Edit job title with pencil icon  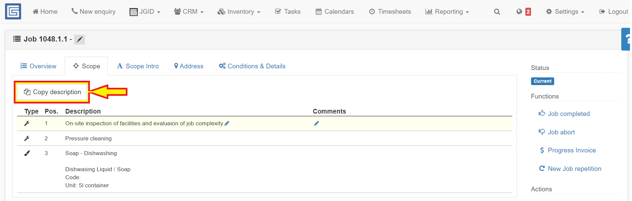pyautogui.click(x=80, y=40)
